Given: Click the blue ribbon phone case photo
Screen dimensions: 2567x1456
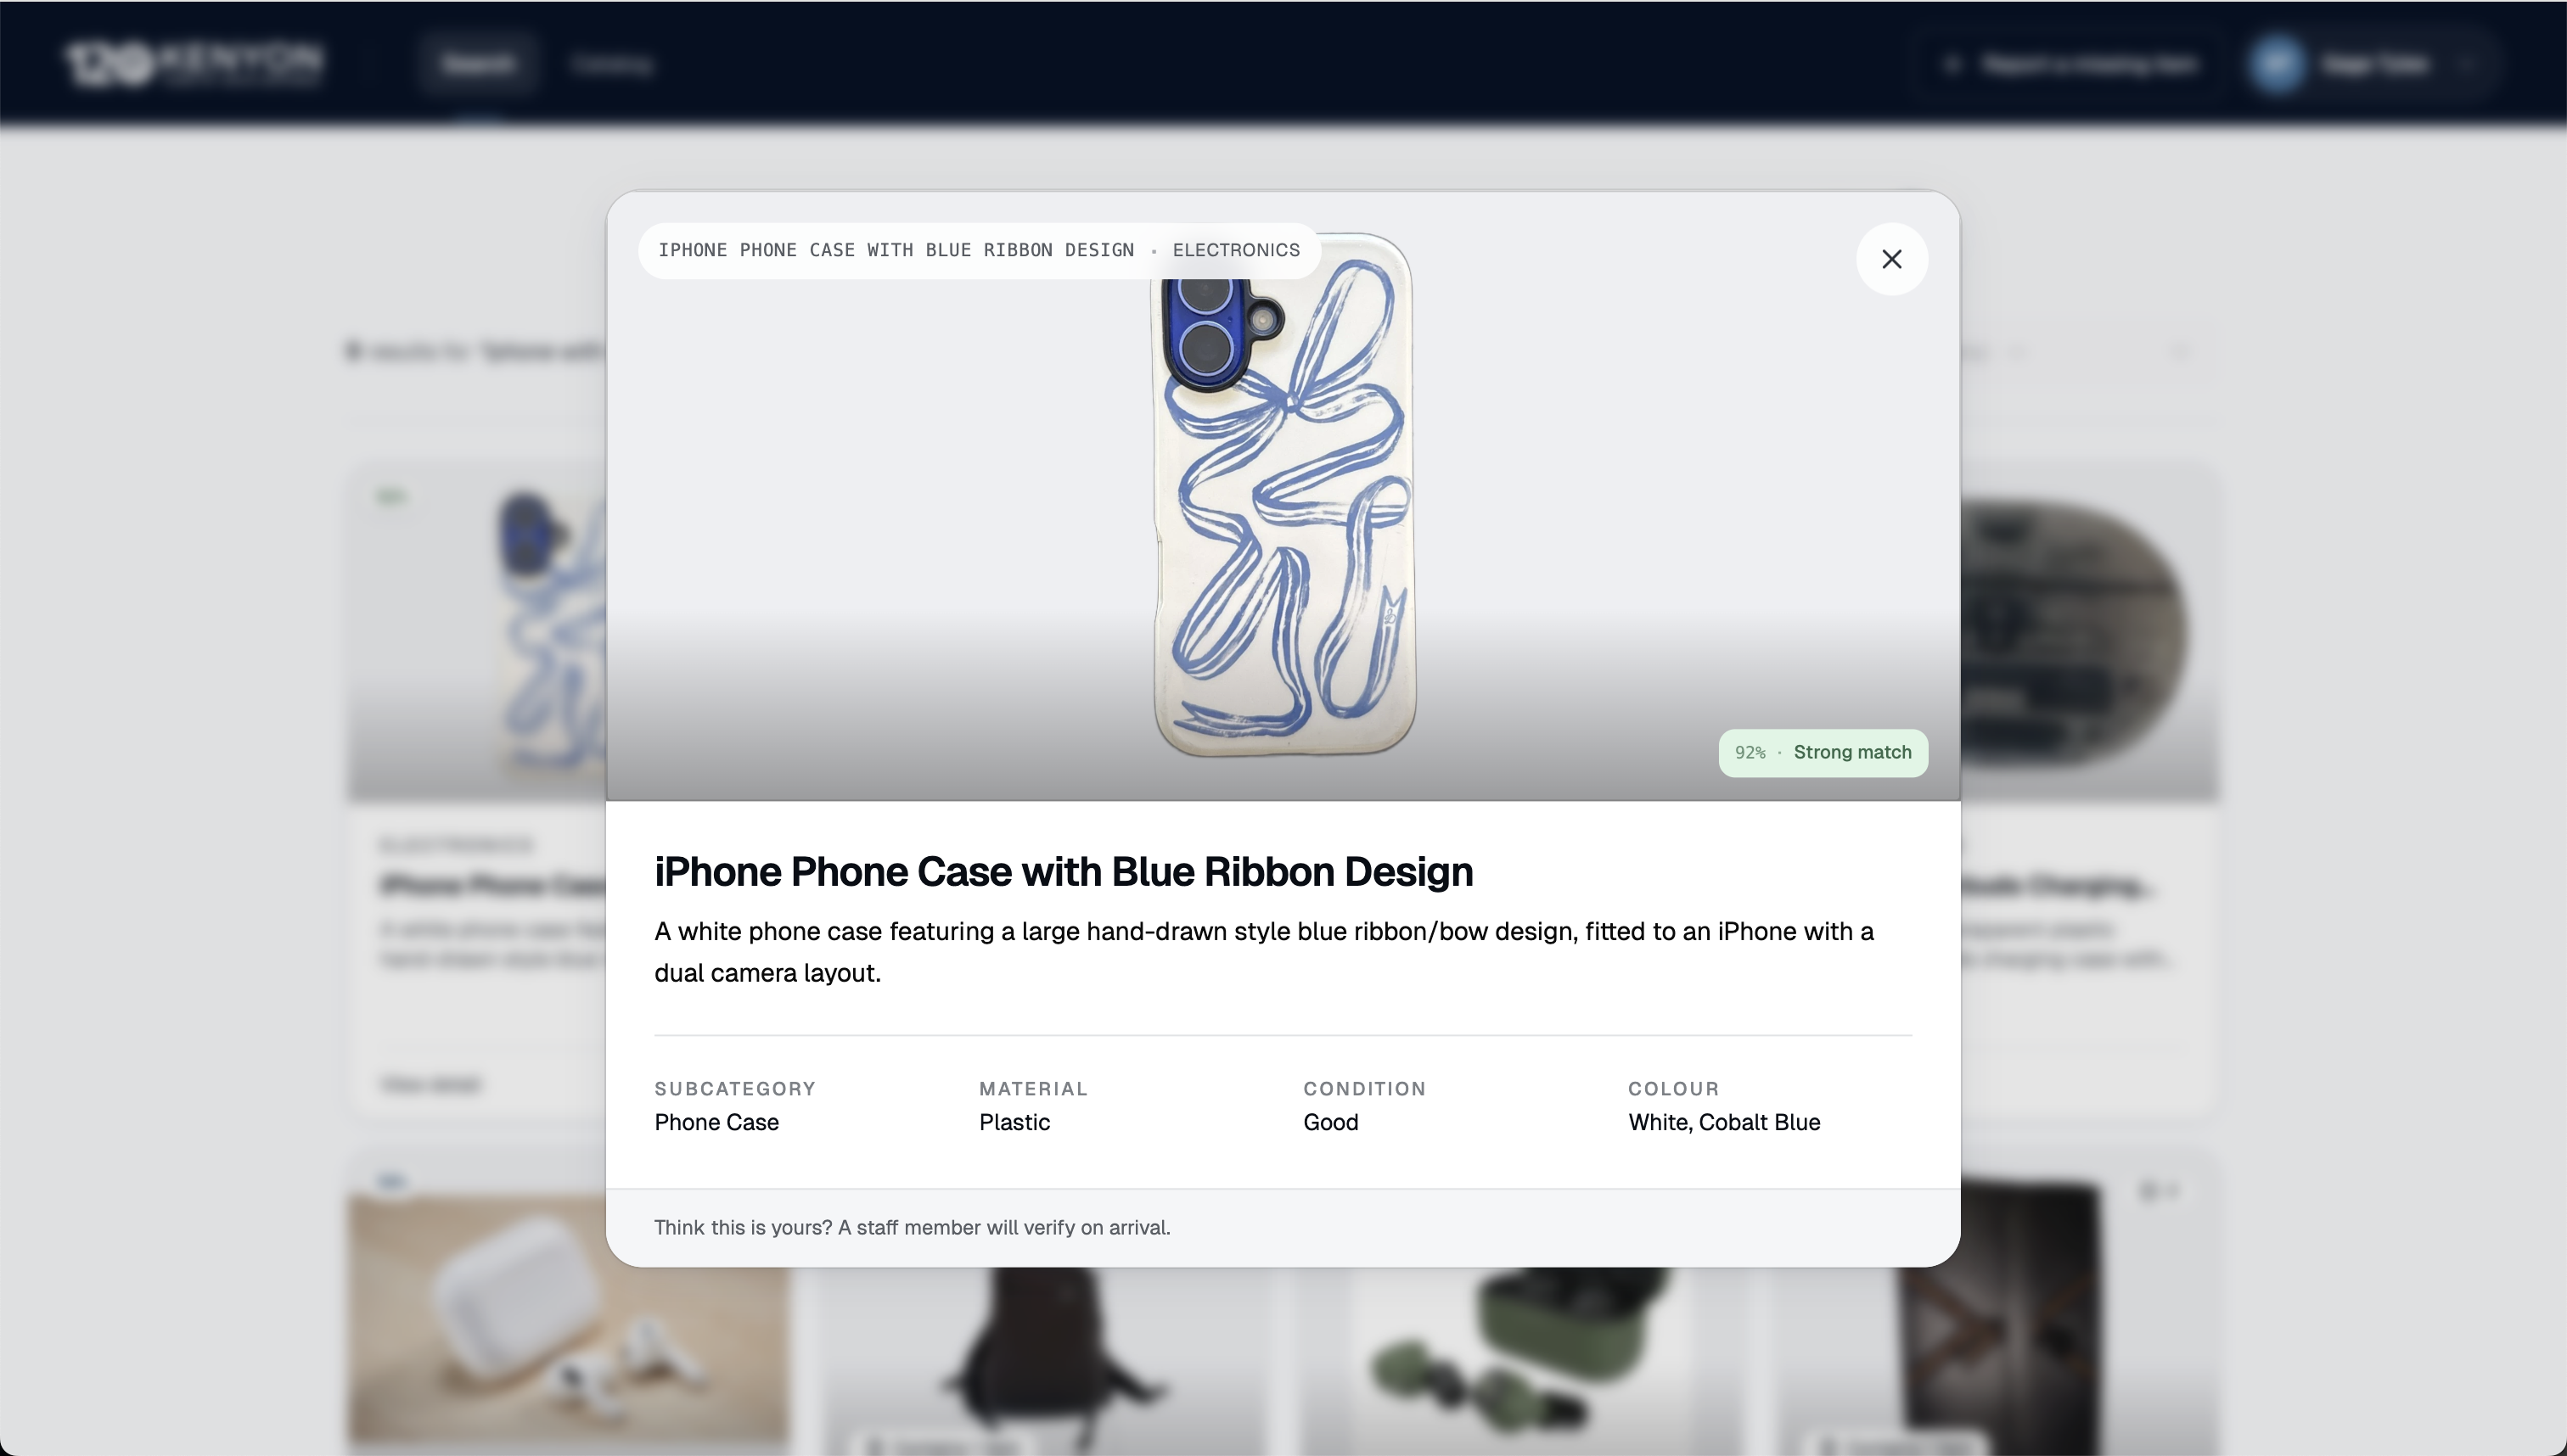Looking at the screenshot, I should 1283,494.
